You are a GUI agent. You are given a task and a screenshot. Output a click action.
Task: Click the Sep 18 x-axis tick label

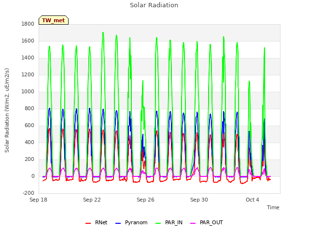click(38, 200)
